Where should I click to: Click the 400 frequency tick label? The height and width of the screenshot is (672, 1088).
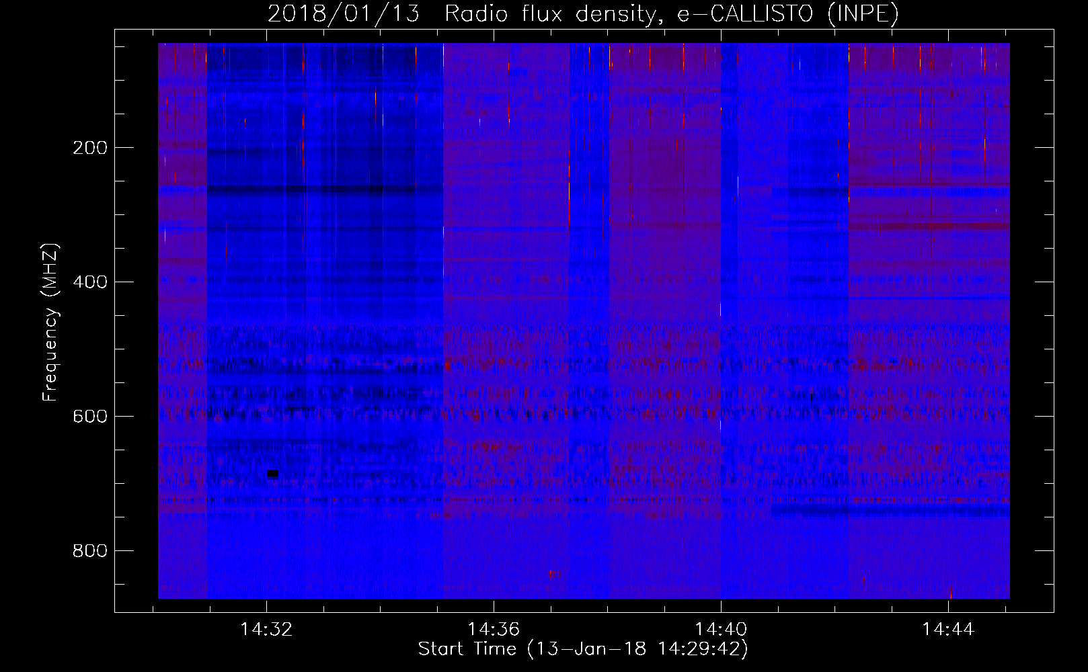pos(90,282)
